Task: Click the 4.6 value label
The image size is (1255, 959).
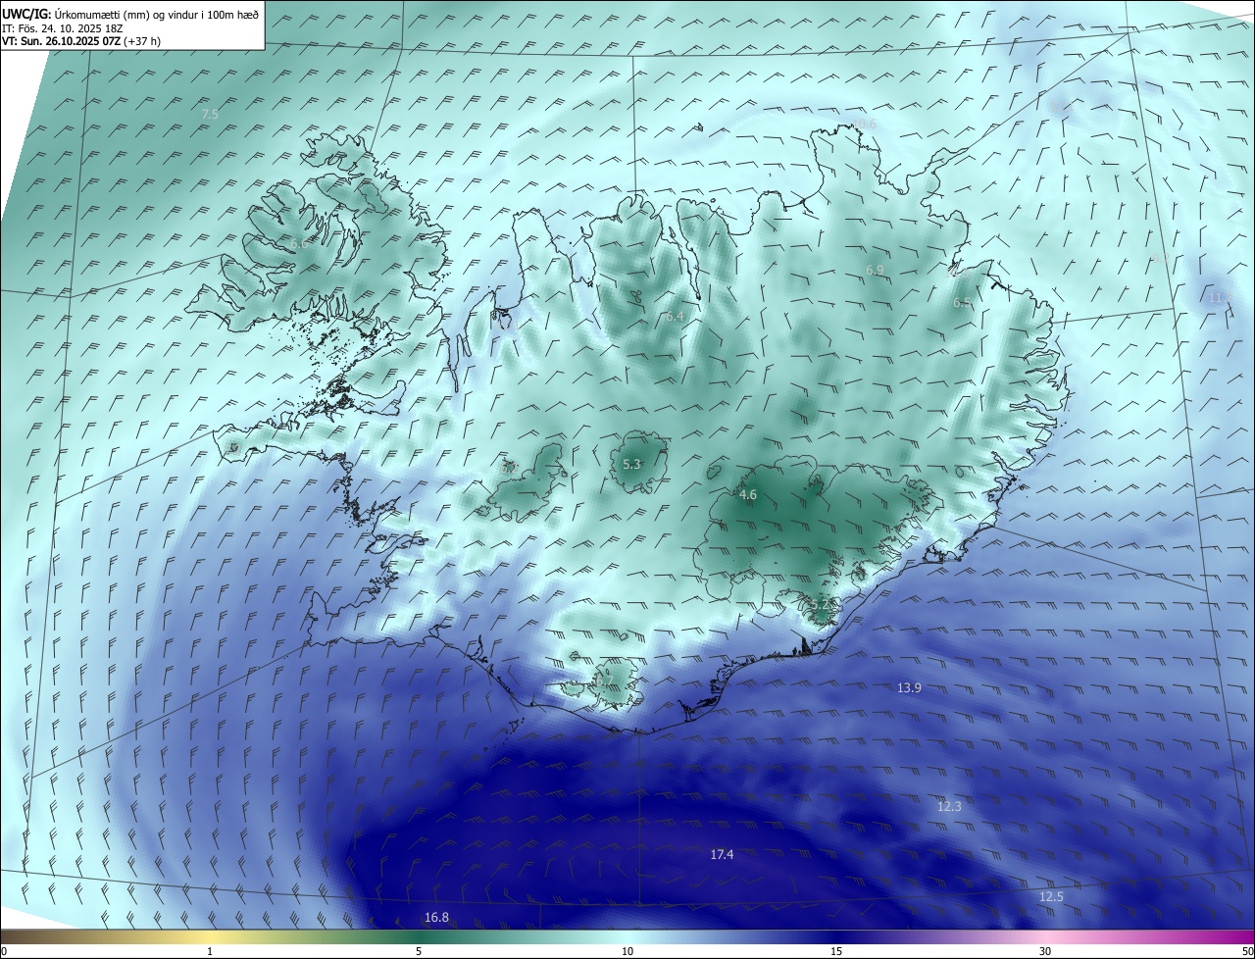Action: coord(748,495)
